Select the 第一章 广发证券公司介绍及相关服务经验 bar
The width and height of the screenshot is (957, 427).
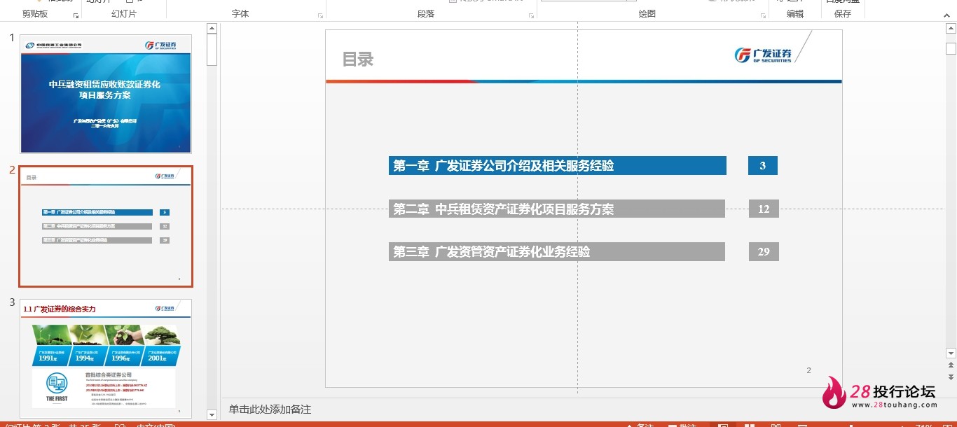(558, 166)
